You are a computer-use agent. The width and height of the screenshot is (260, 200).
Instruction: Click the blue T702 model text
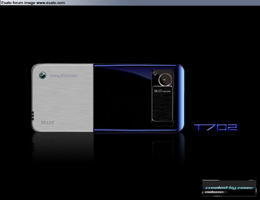point(215,128)
